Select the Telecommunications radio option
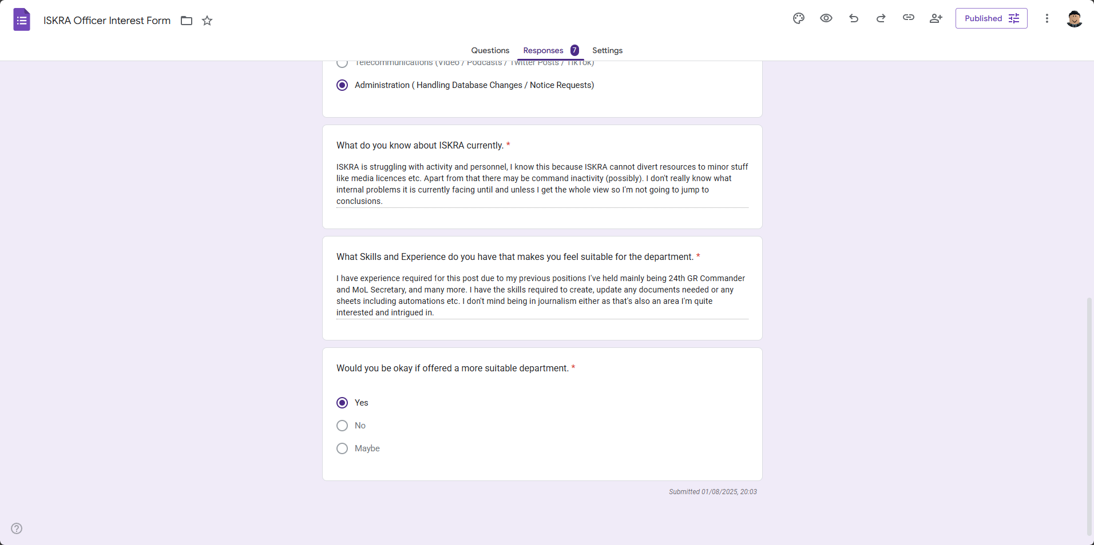1094x545 pixels. (342, 63)
